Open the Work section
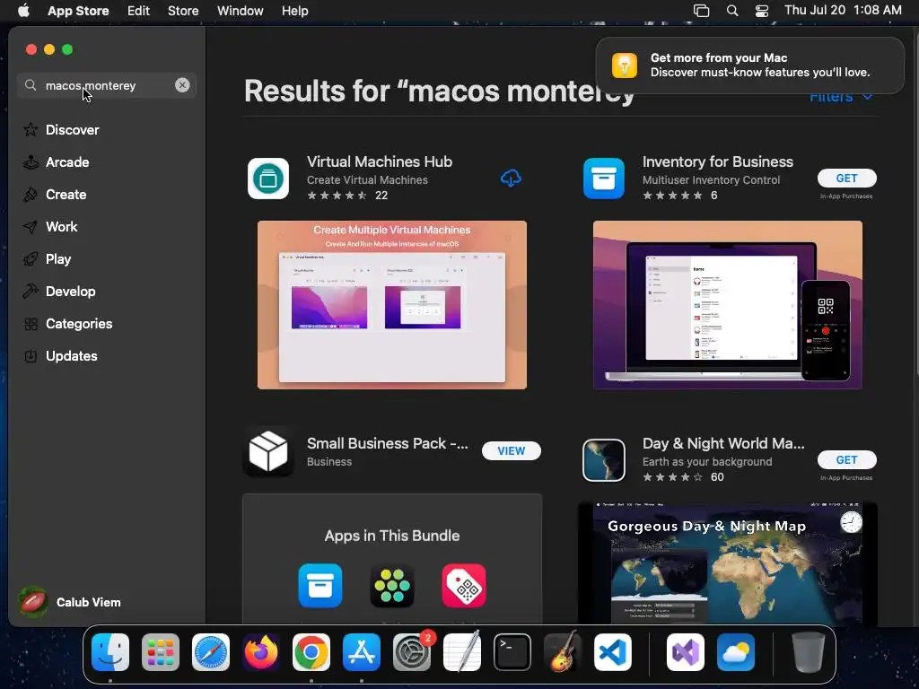This screenshot has width=919, height=689. [50, 226]
